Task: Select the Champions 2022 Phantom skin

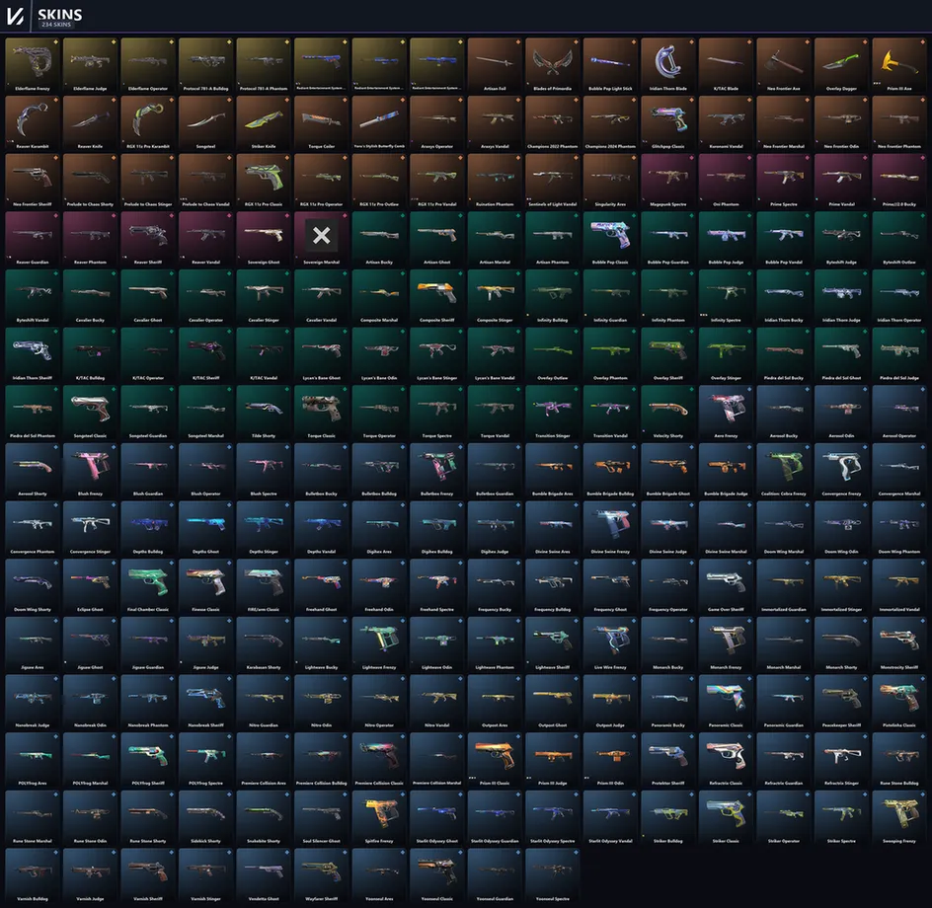Action: click(x=552, y=123)
